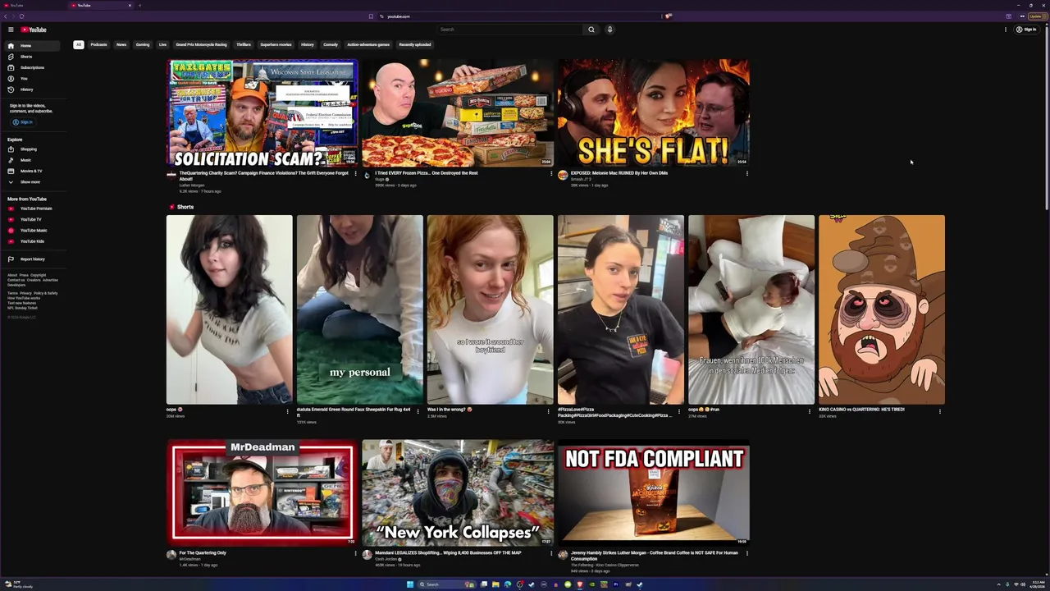The width and height of the screenshot is (1050, 591).
Task: Open the settings kebab menu near Sign in
Action: pos(1006,30)
